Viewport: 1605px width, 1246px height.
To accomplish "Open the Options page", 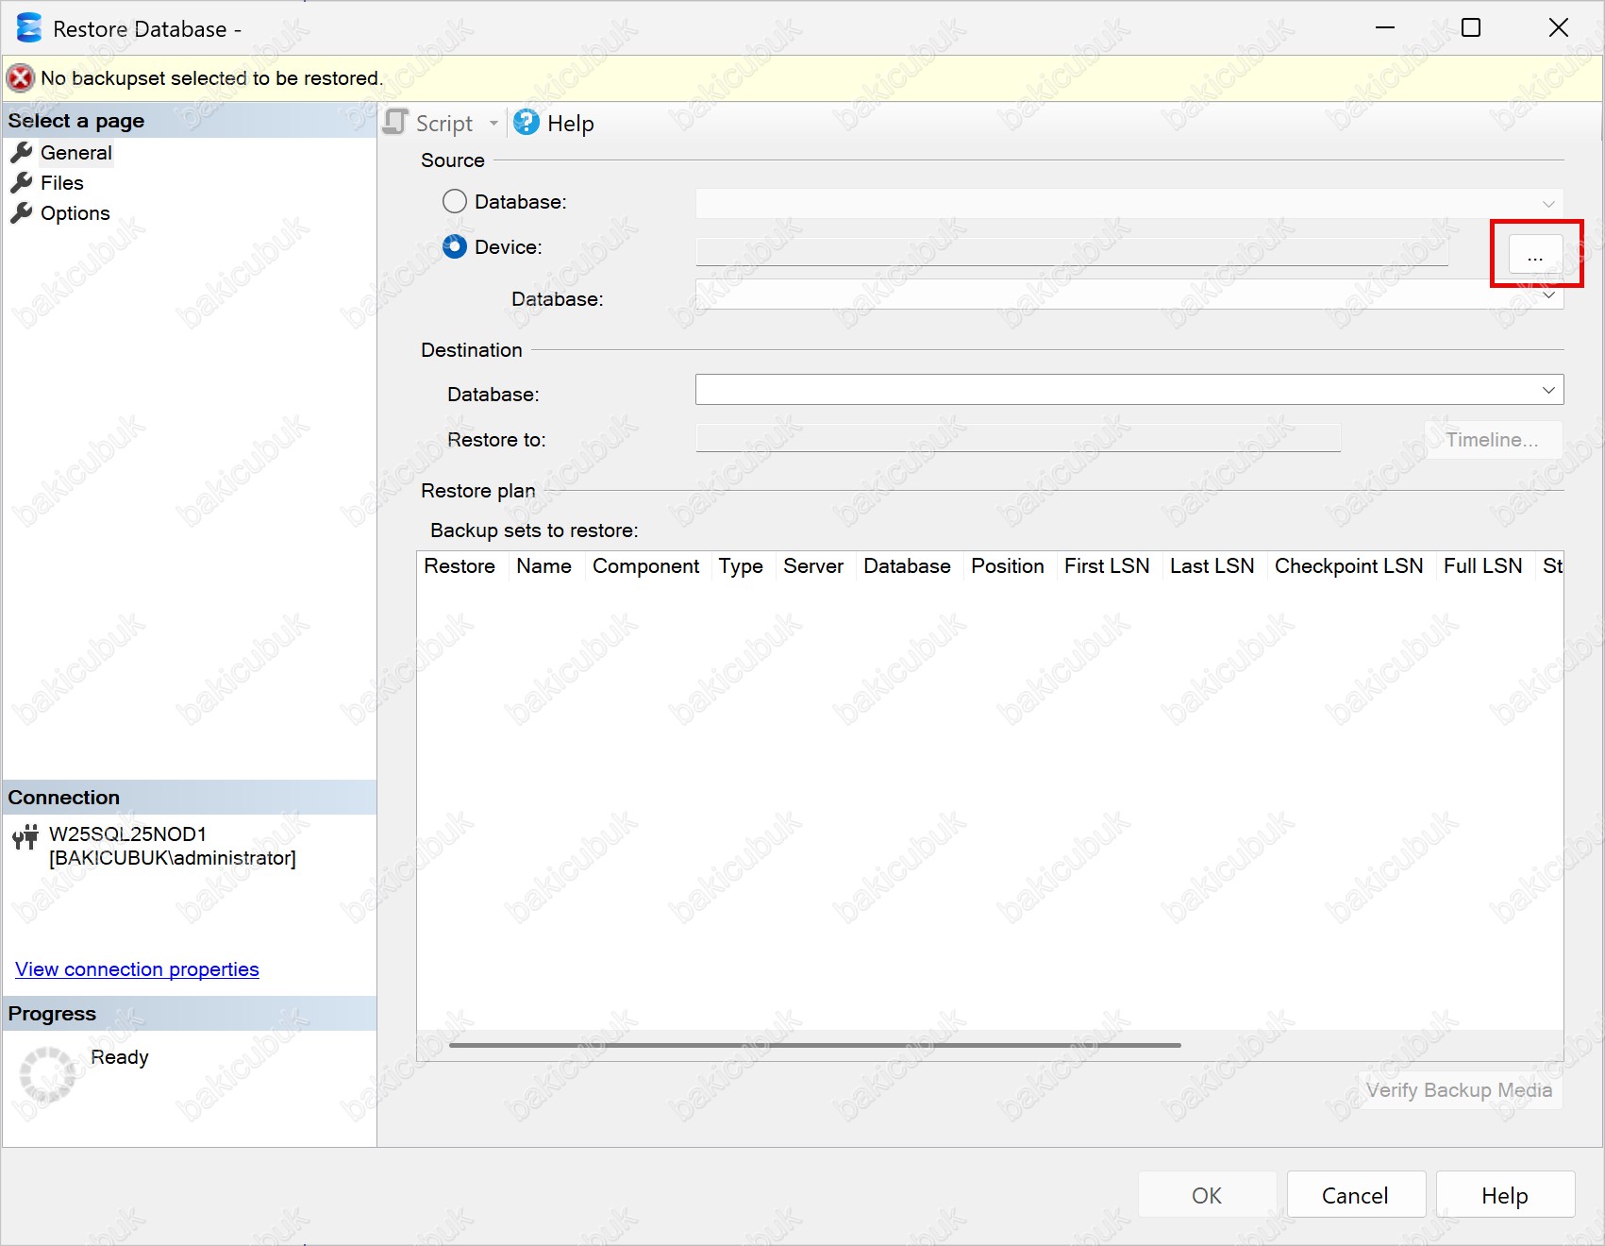I will 75,213.
